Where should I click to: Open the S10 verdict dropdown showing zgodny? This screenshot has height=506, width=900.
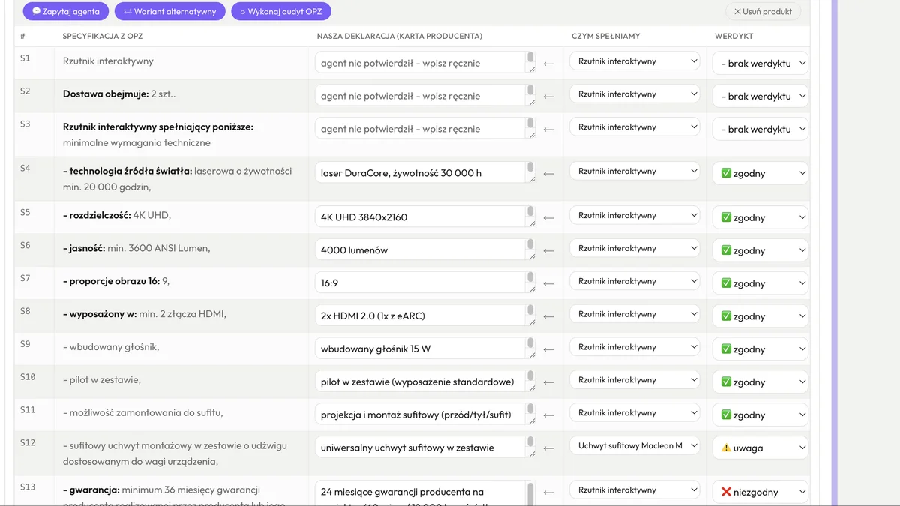760,382
